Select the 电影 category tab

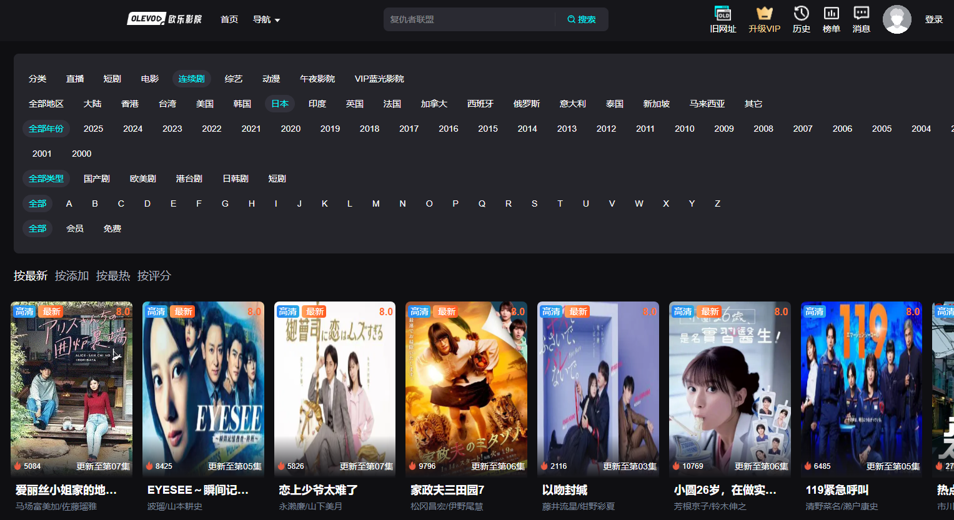150,79
